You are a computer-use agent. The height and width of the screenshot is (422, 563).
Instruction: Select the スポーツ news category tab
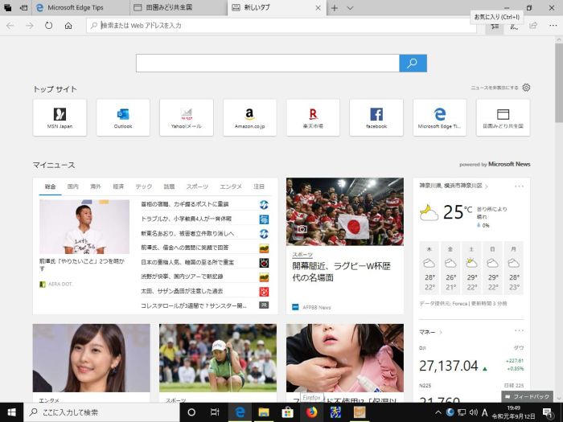[197, 186]
